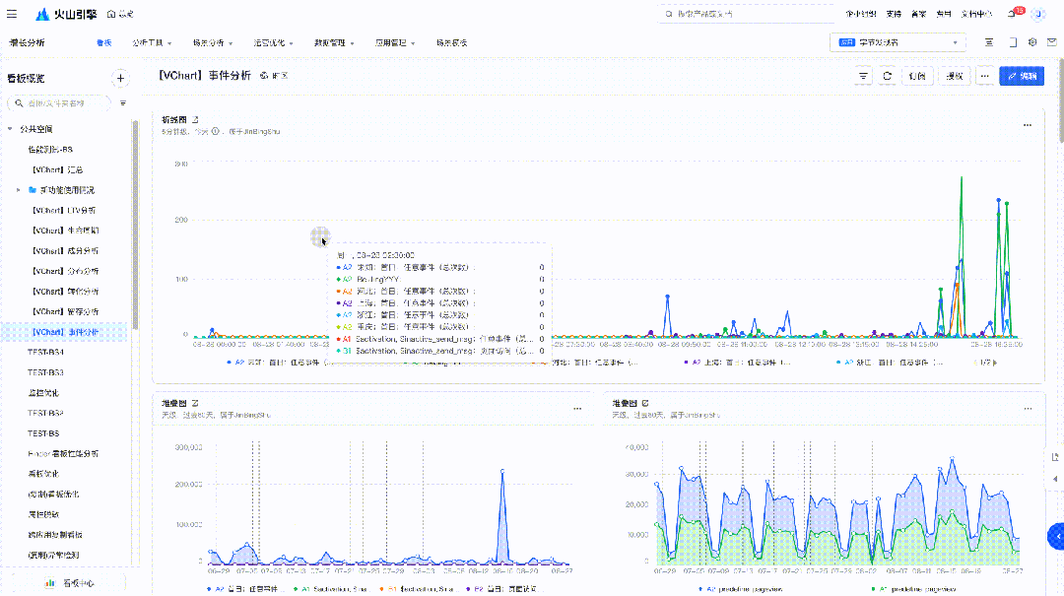
Task: Open the 应用管理 dropdown menu
Action: [x=395, y=42]
